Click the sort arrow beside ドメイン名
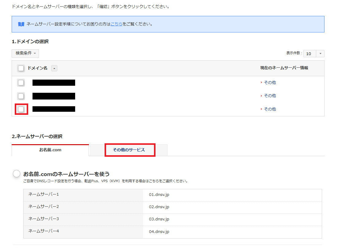Screen dimensions: 338x248 coord(54,68)
